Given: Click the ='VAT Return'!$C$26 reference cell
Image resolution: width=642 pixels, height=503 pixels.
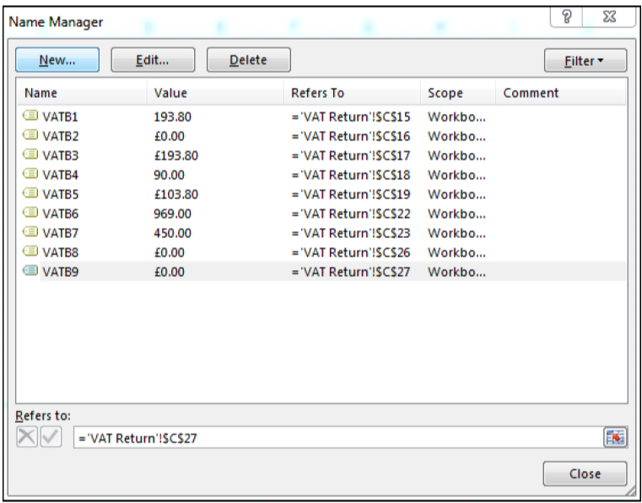Looking at the screenshot, I should point(351,252).
